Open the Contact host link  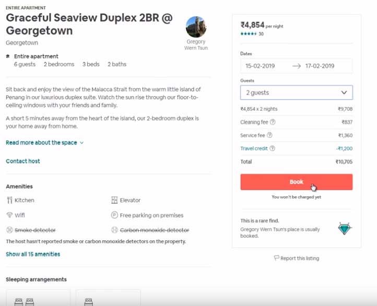coord(23,161)
